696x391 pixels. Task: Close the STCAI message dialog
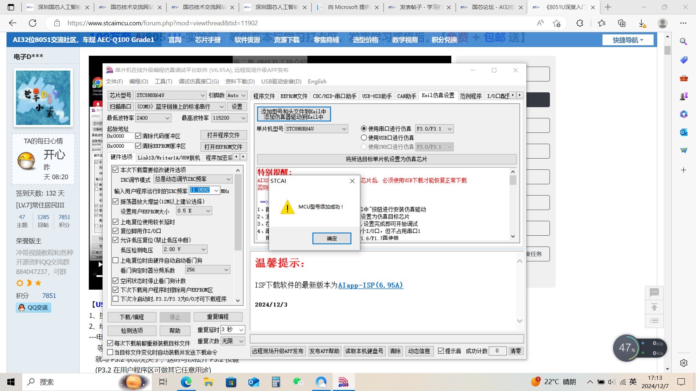click(352, 181)
